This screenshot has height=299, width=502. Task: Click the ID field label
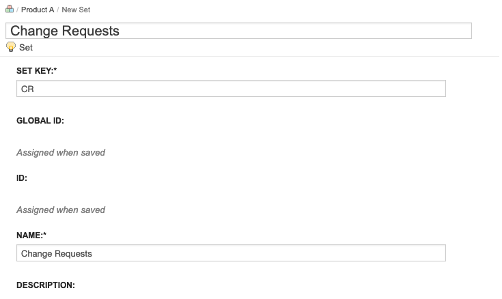(x=22, y=178)
